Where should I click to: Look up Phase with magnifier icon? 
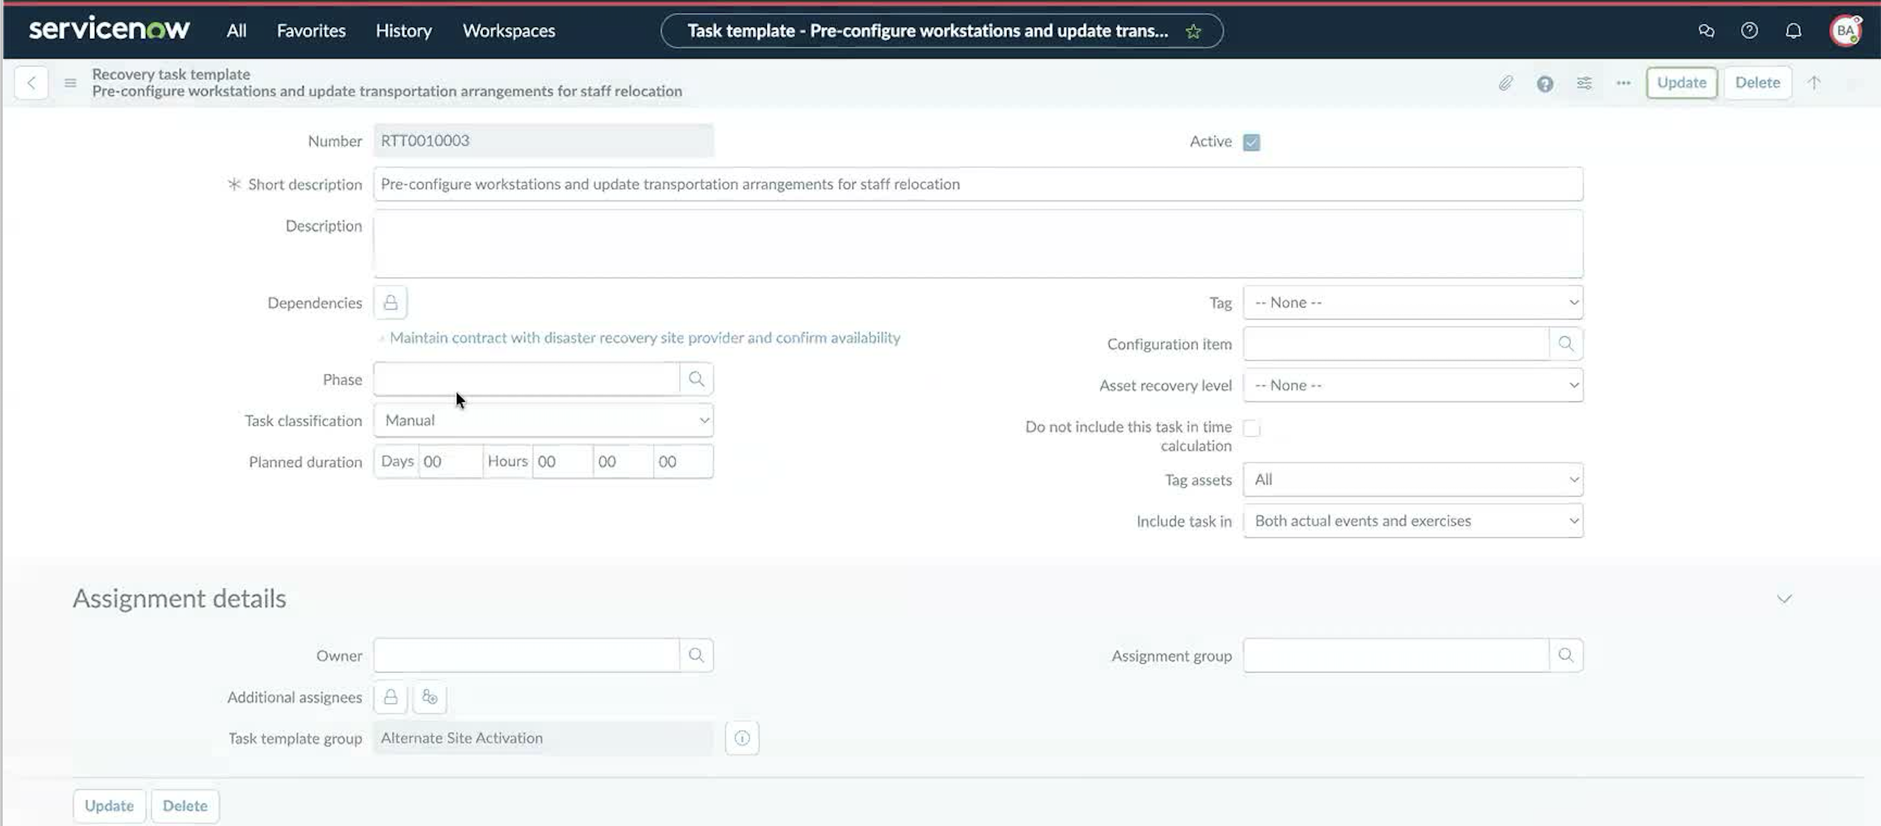(x=697, y=379)
